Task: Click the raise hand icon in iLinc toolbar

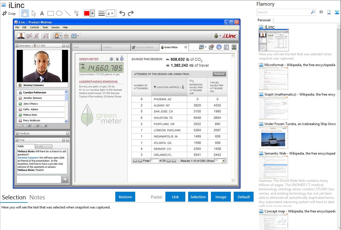Action: (x=57, y=36)
